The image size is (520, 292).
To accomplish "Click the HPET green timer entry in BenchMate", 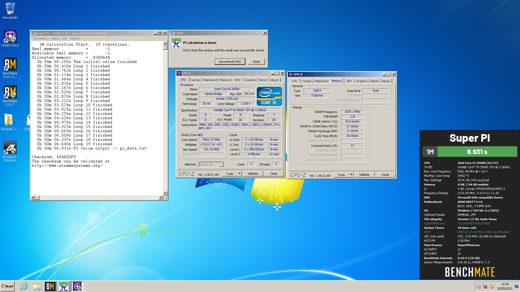I will [x=466, y=232].
